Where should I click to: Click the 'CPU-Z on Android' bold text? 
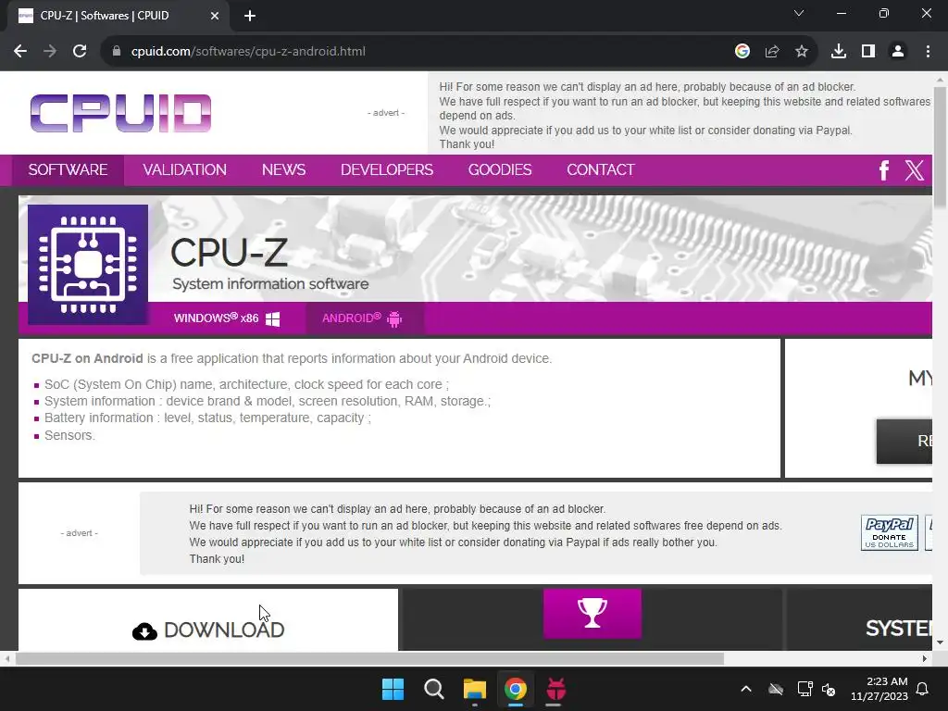[x=87, y=358]
